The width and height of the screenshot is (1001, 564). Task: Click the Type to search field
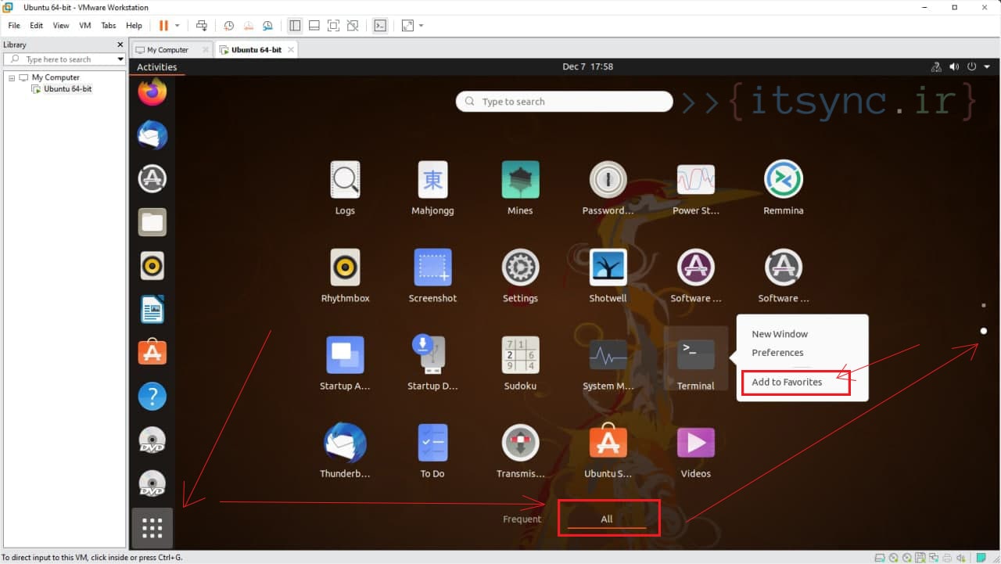click(563, 101)
